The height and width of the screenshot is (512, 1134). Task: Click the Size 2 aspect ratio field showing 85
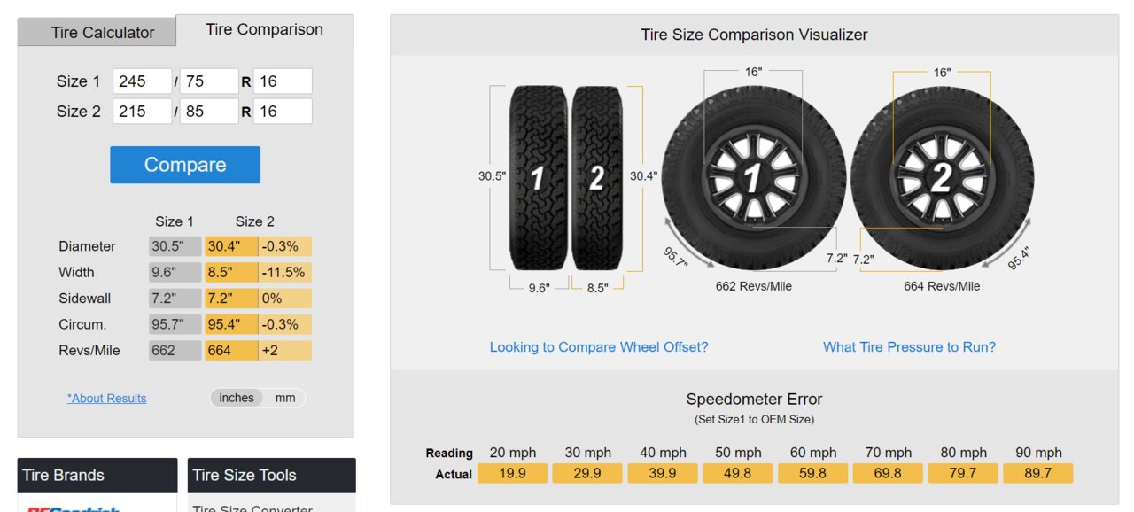coord(209,111)
